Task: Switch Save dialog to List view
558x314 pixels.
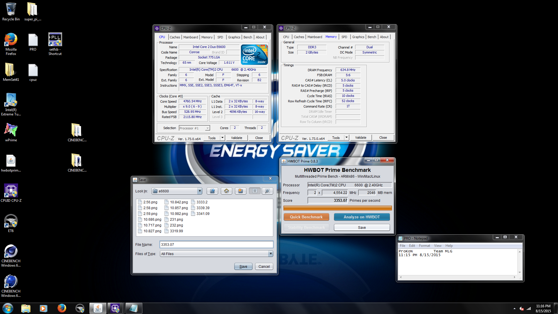Action: click(255, 191)
